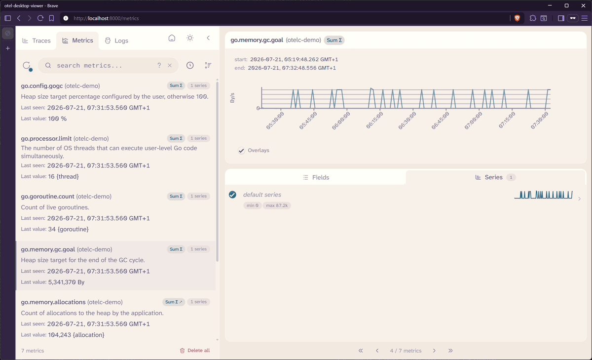
Task: Open Brave Shields lion icon
Action: pos(517,18)
